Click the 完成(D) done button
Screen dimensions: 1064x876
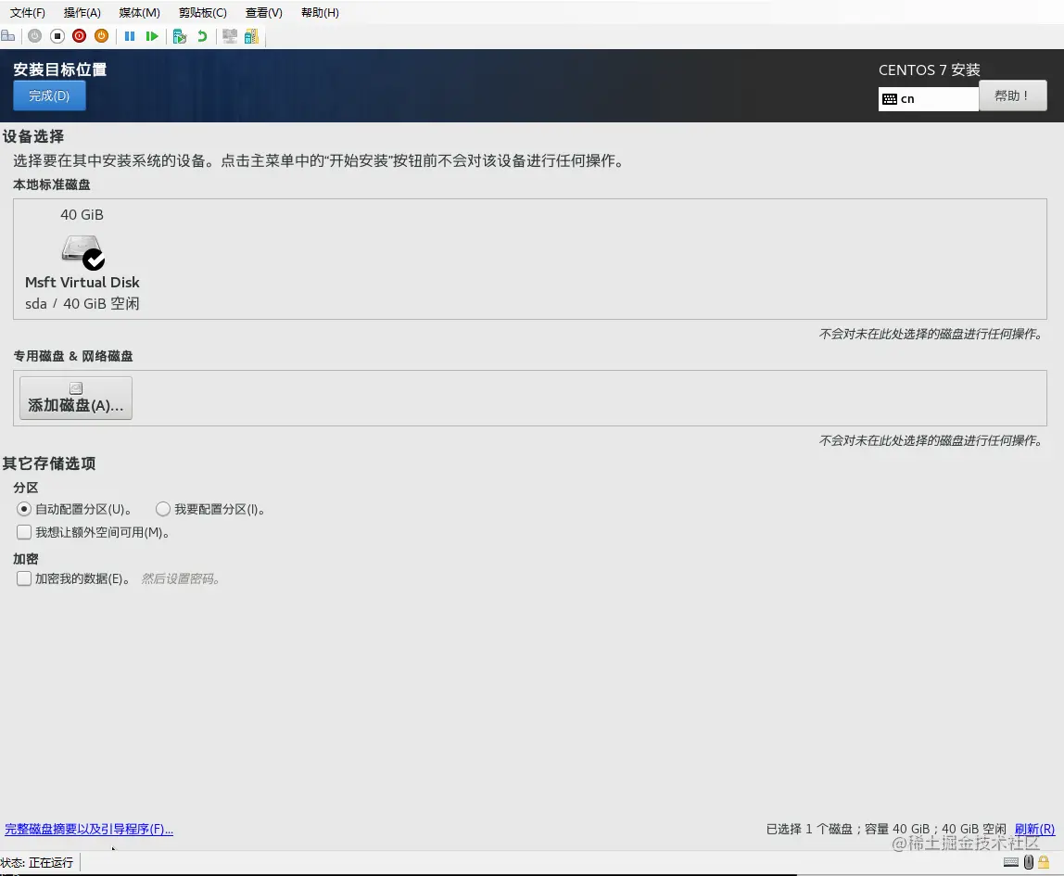49,95
